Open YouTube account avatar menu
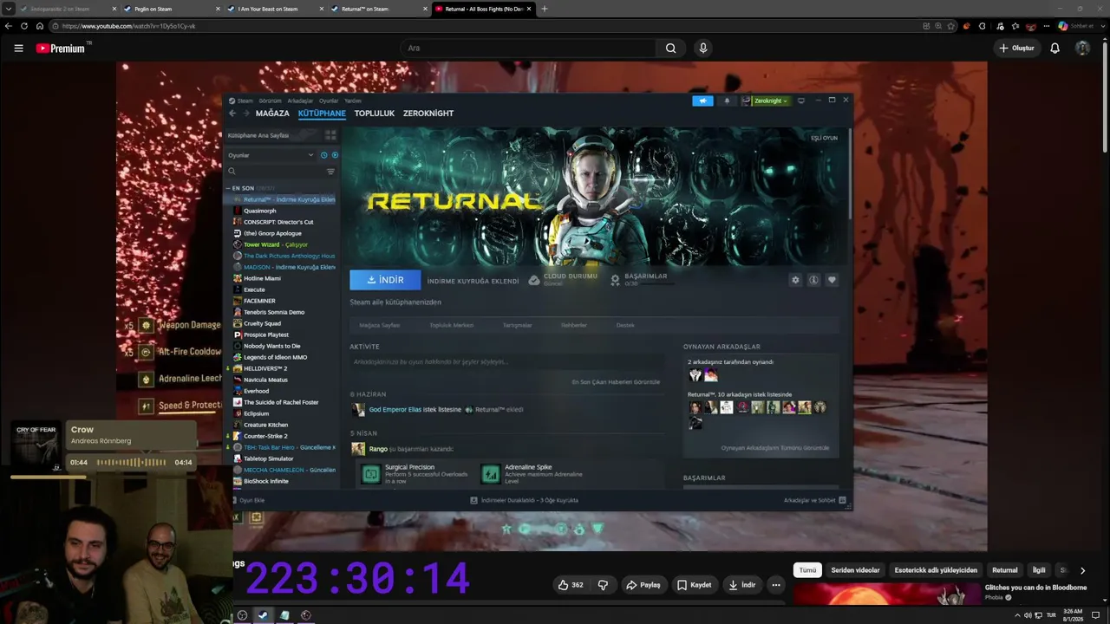 pos(1082,49)
